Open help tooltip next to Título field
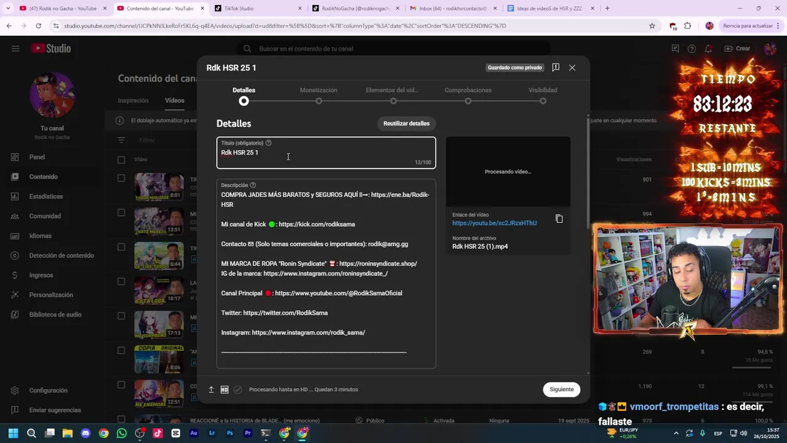Viewport: 787px width, 443px height. click(x=269, y=143)
